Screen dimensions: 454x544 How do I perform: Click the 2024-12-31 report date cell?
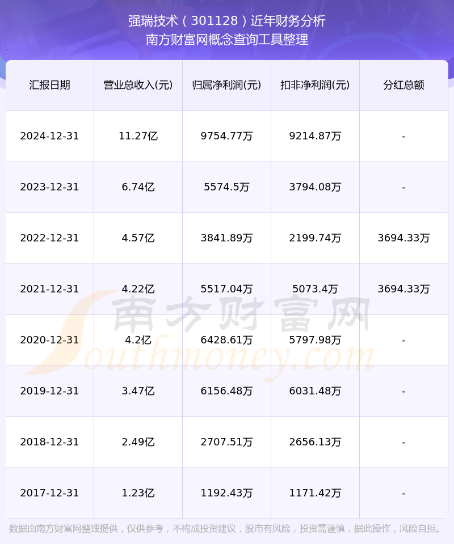50,136
